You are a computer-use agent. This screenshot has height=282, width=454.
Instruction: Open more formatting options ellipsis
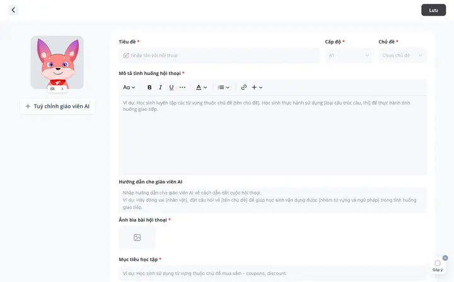pos(182,87)
